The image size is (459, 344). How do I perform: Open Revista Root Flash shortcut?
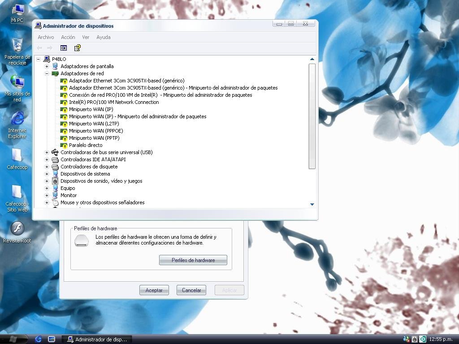coord(17,232)
